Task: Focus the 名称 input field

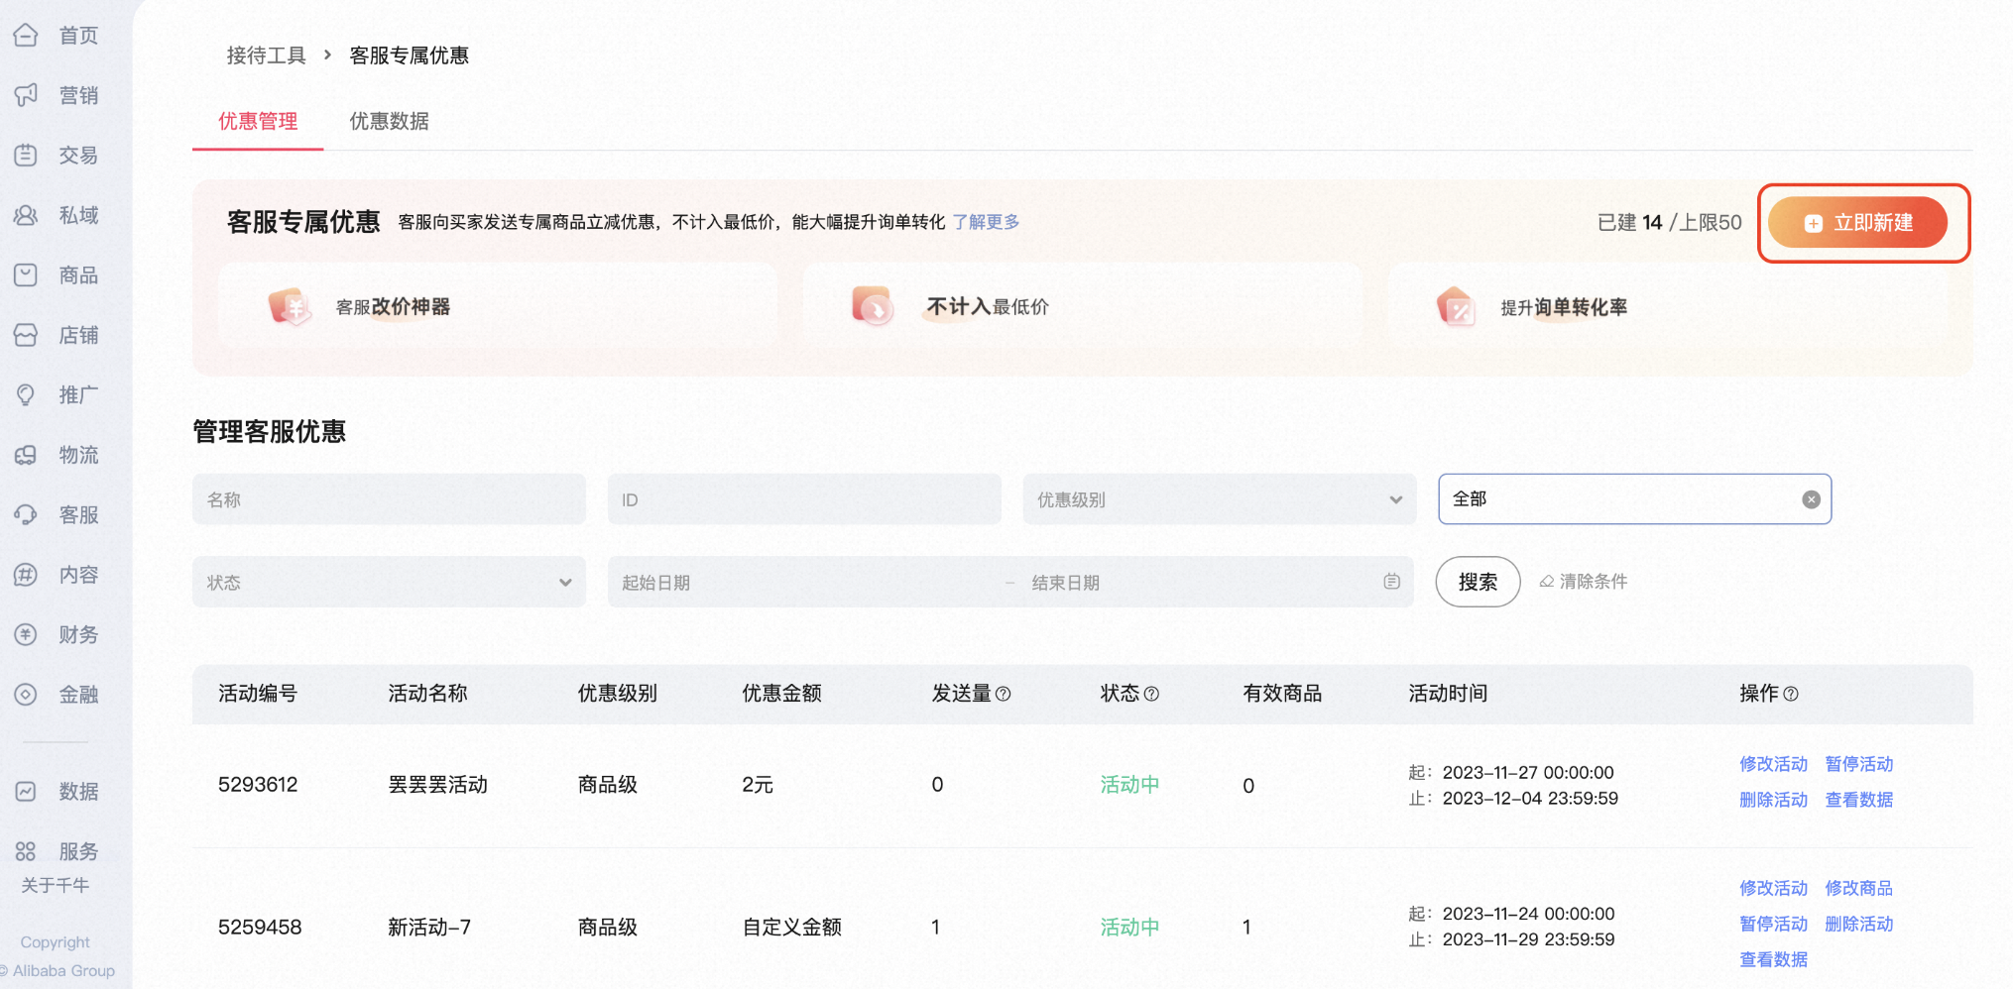Action: 389,499
